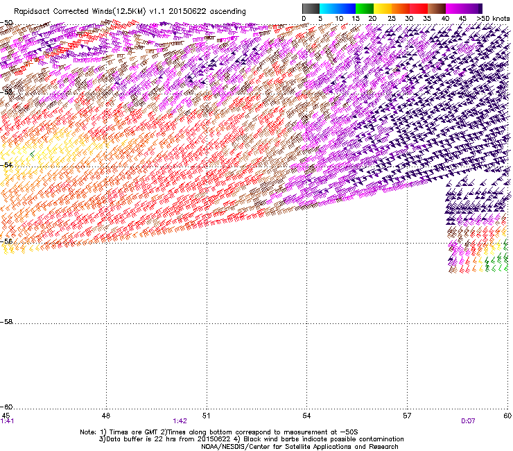Click the blue 10-15 knots legend swatch
The image size is (513, 451).
click(347, 8)
